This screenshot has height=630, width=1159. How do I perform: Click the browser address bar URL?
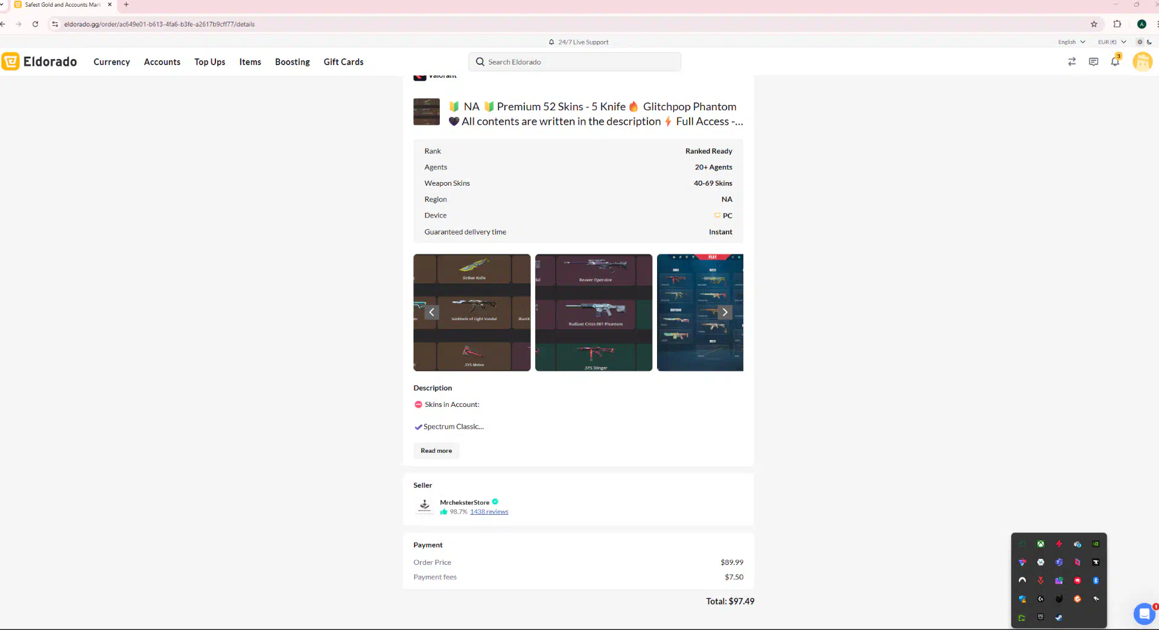click(159, 24)
